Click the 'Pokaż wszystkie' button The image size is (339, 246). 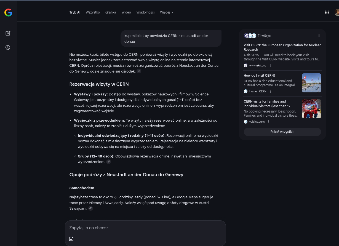(282, 132)
